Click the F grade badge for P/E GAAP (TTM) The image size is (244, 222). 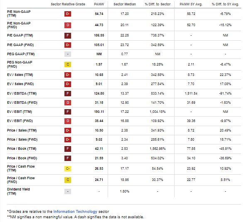coord(68,35)
